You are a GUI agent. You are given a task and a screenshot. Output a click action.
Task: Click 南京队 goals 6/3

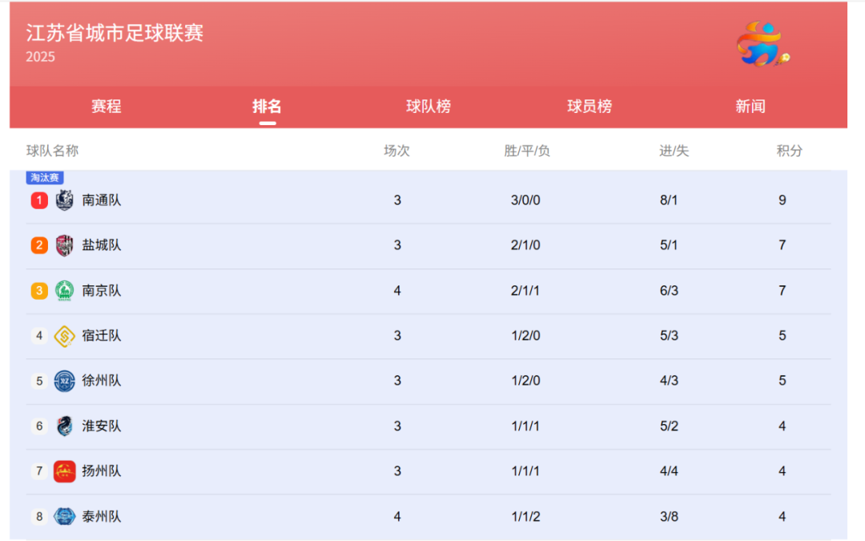(669, 290)
